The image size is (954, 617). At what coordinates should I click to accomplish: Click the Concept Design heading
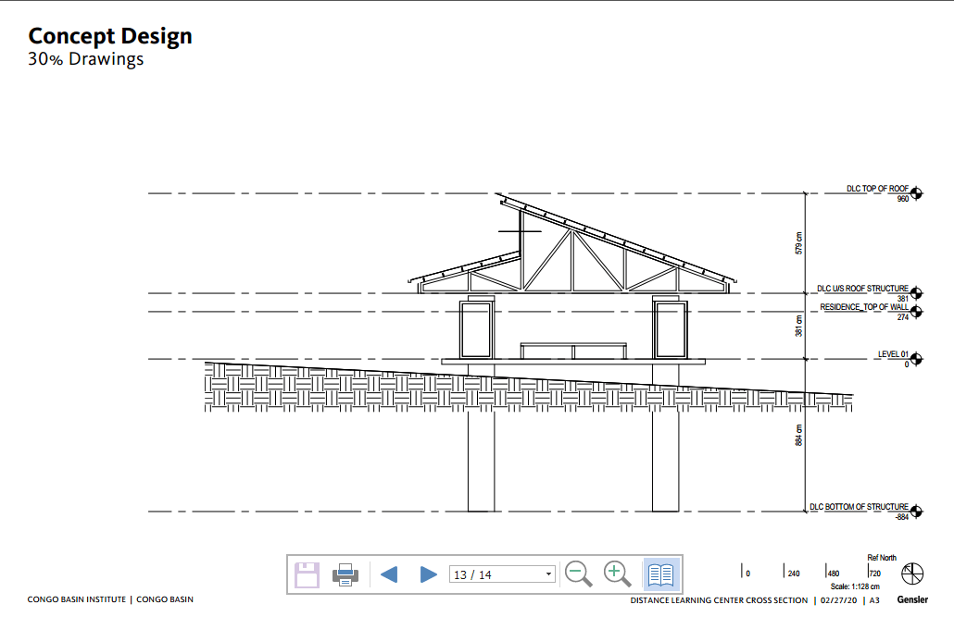click(x=110, y=36)
